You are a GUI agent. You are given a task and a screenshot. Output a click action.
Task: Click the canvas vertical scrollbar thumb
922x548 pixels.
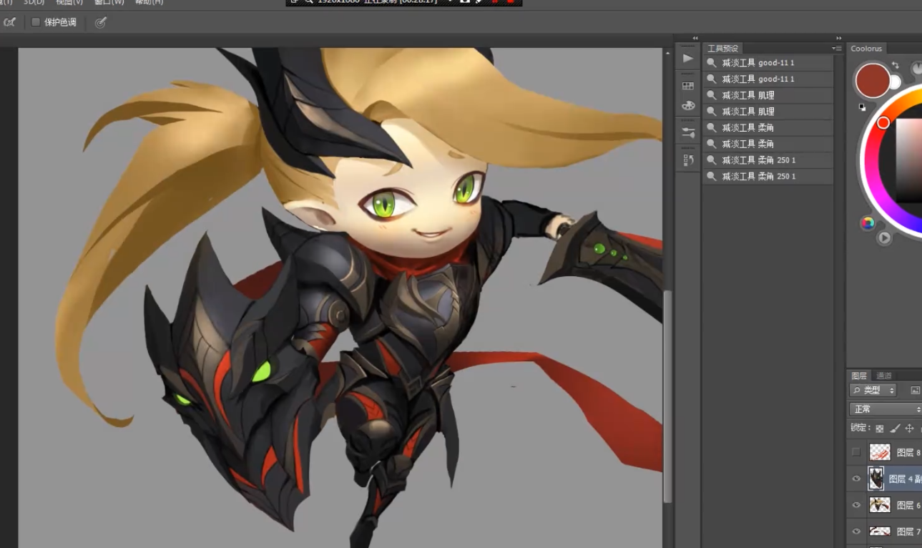click(668, 396)
